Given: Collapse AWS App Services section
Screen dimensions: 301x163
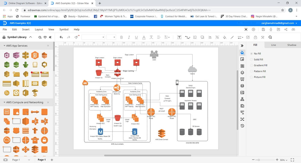Looking at the screenshot, I should (5, 46).
